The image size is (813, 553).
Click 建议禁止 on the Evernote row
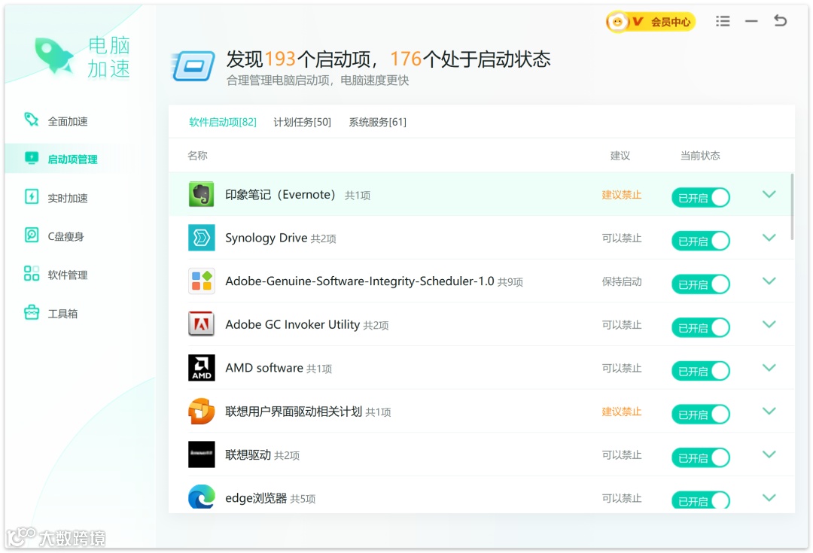pos(622,195)
